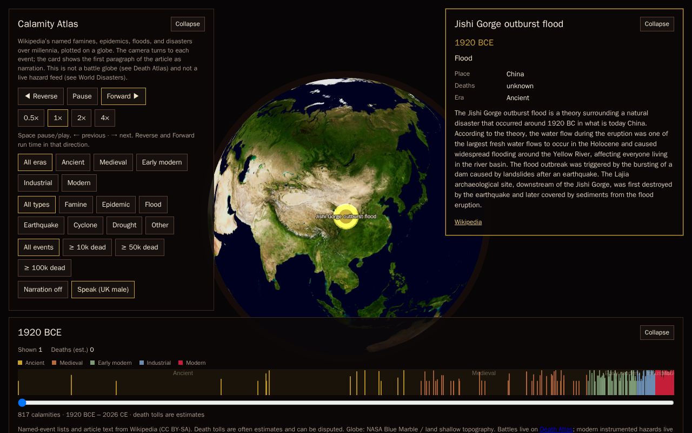Show only Other type events
692x433 pixels.
[160, 225]
